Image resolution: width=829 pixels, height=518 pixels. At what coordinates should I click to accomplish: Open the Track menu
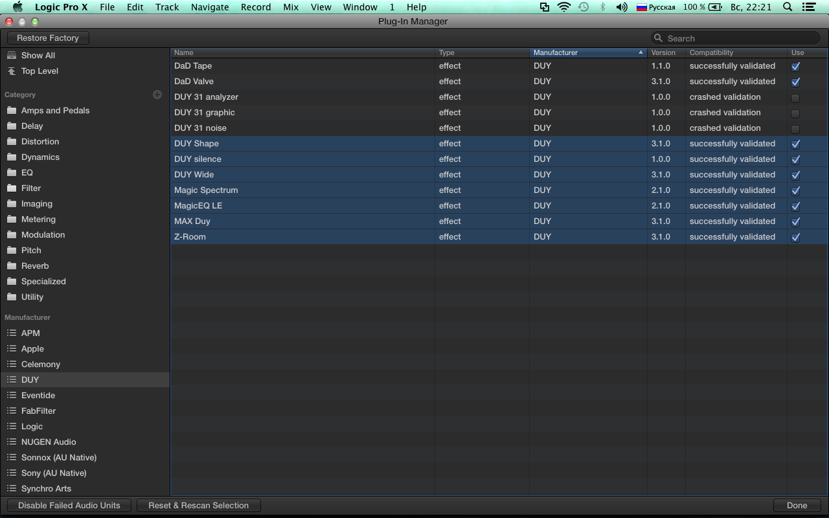click(x=167, y=7)
